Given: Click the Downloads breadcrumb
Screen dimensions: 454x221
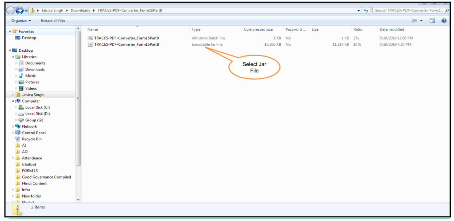Looking at the screenshot, I should pos(80,10).
